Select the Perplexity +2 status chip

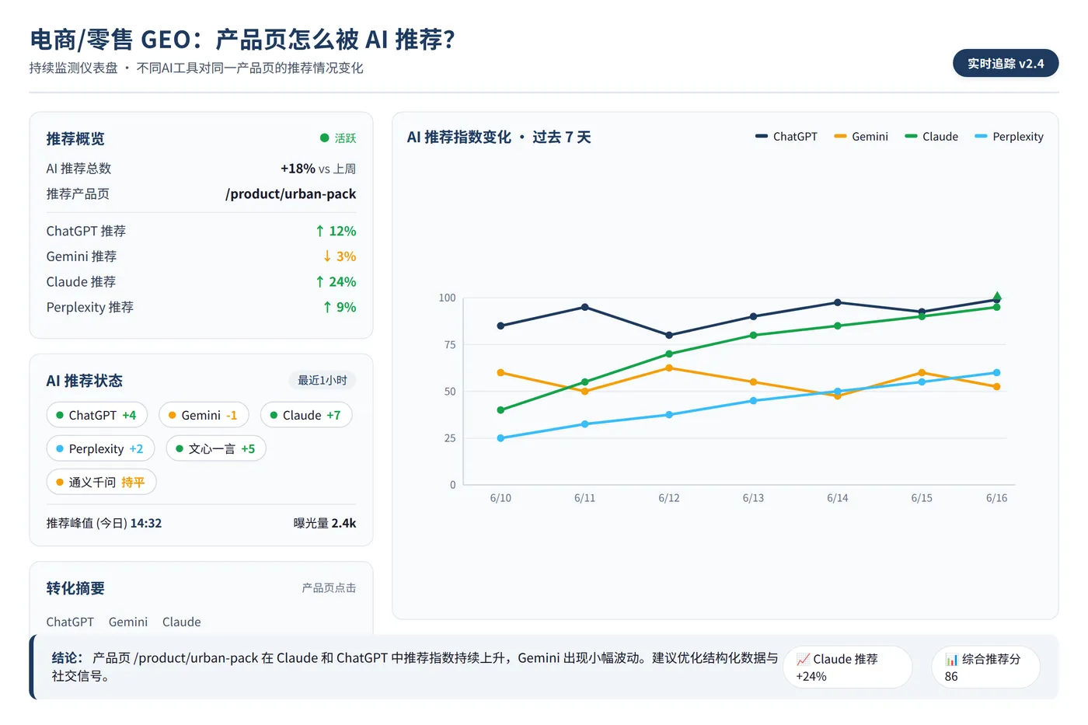point(100,448)
